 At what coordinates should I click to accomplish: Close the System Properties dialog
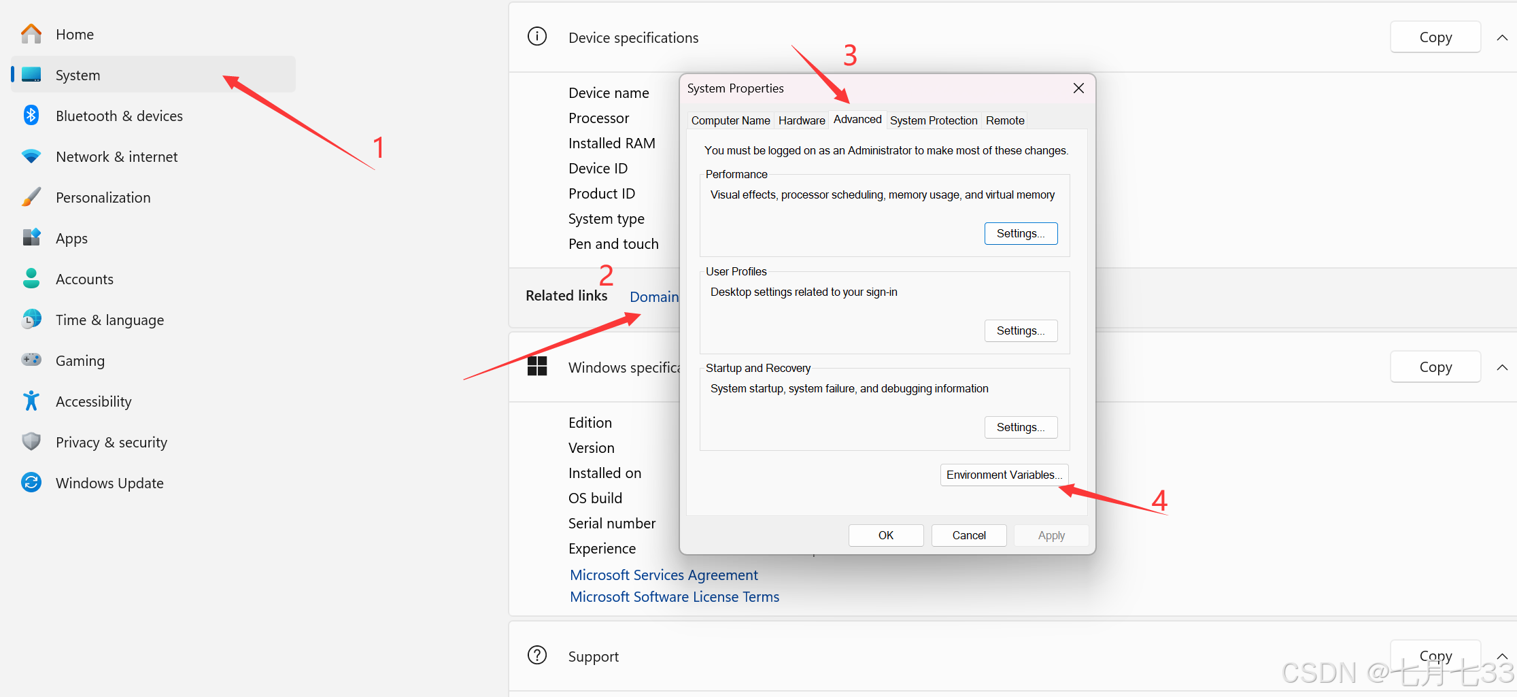click(1078, 88)
